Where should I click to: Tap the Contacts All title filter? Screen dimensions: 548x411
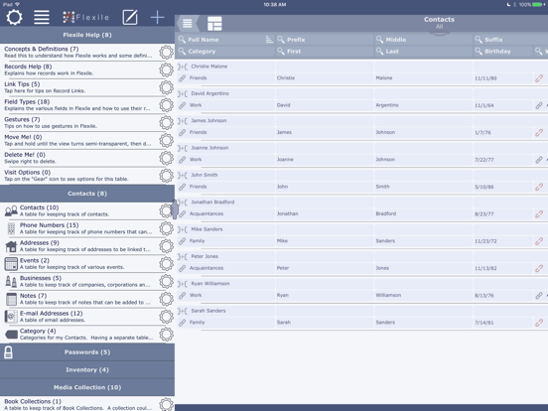pyautogui.click(x=439, y=23)
